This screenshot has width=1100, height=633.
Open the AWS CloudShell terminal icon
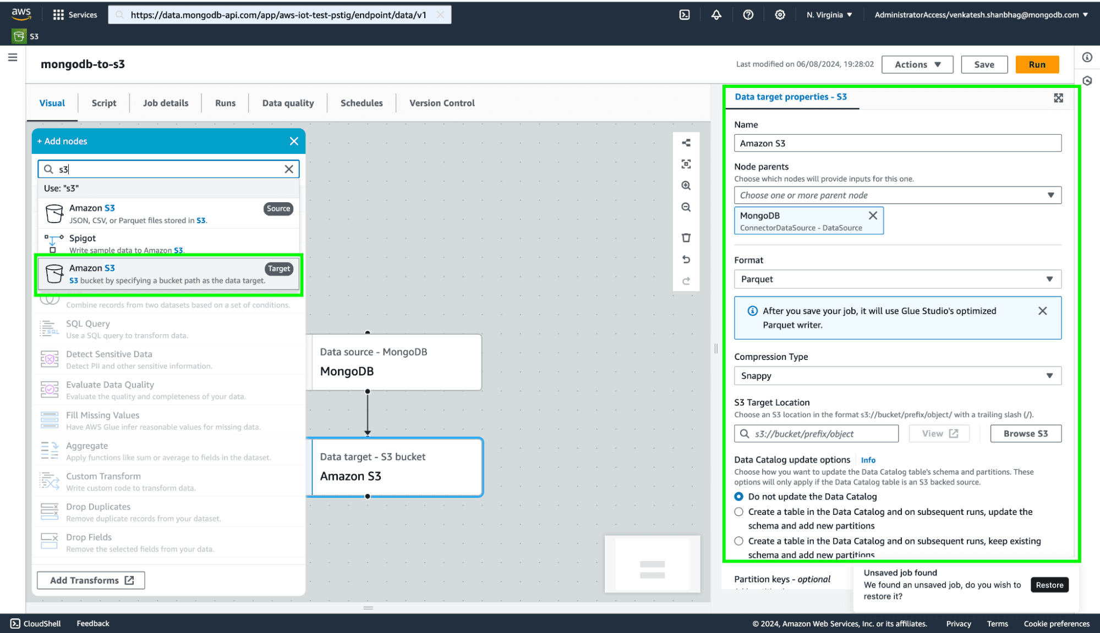[684, 15]
